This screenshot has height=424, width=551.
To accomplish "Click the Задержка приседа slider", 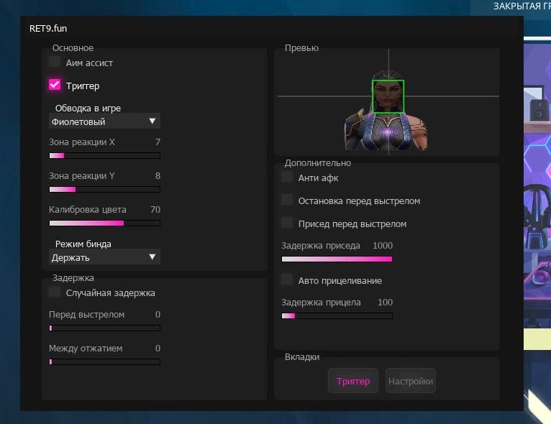I will coord(337,259).
